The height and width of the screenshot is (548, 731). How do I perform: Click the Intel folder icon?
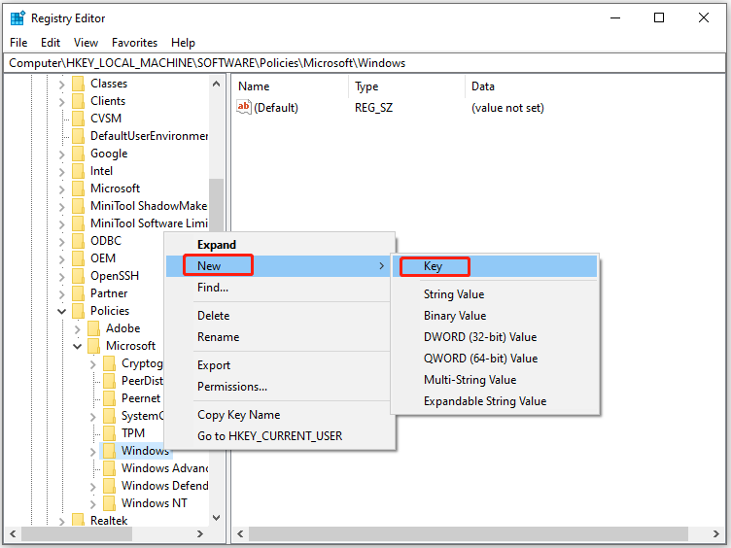click(79, 171)
